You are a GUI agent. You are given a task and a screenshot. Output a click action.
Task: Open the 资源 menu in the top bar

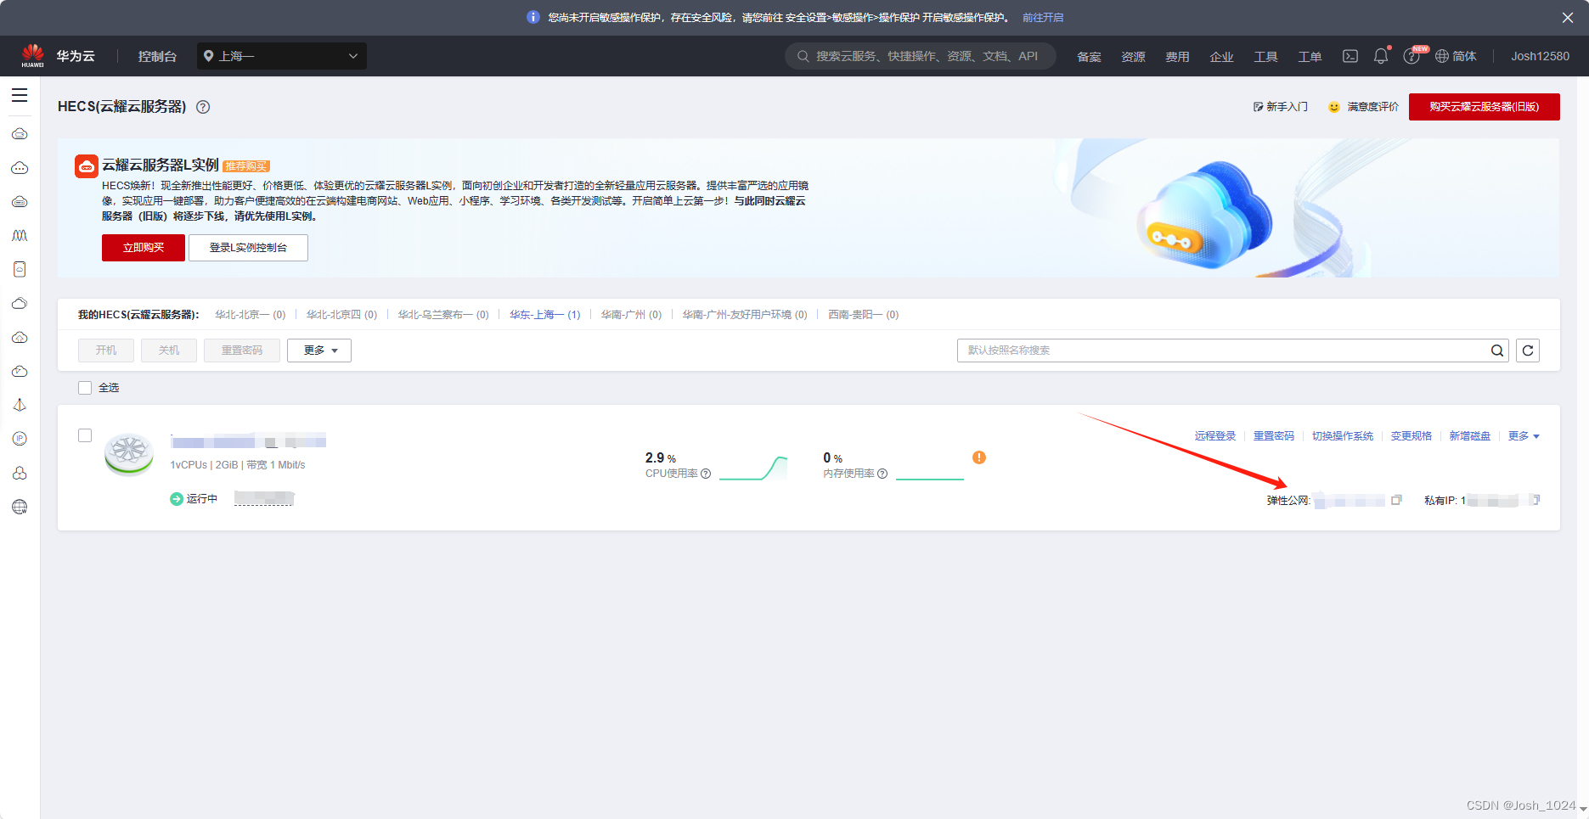(x=1133, y=57)
